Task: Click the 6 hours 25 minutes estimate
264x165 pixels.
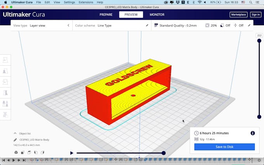Action: pos(214,133)
